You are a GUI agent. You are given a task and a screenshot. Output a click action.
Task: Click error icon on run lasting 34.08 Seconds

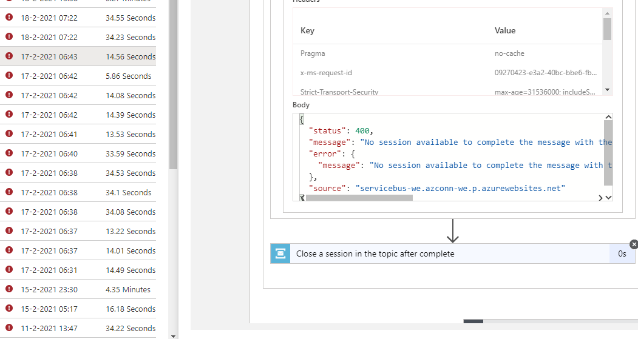click(9, 212)
